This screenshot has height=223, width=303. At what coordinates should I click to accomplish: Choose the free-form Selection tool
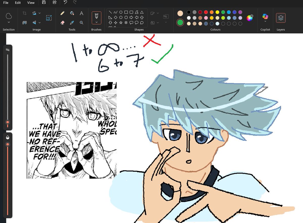9,16
